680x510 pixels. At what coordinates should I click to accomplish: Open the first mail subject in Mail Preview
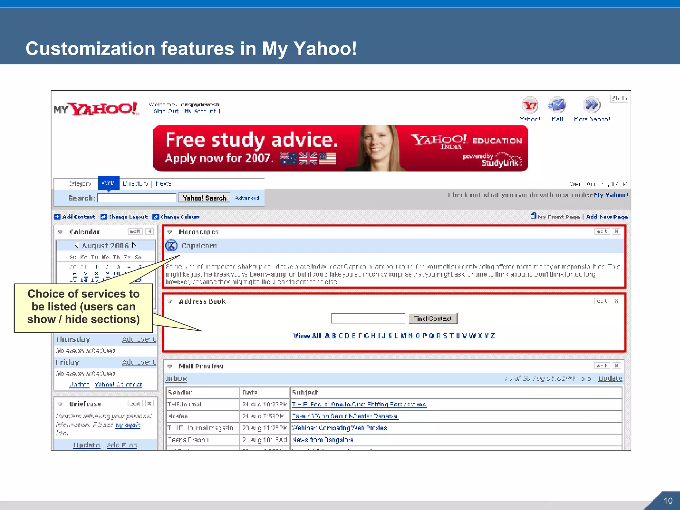[x=359, y=404]
